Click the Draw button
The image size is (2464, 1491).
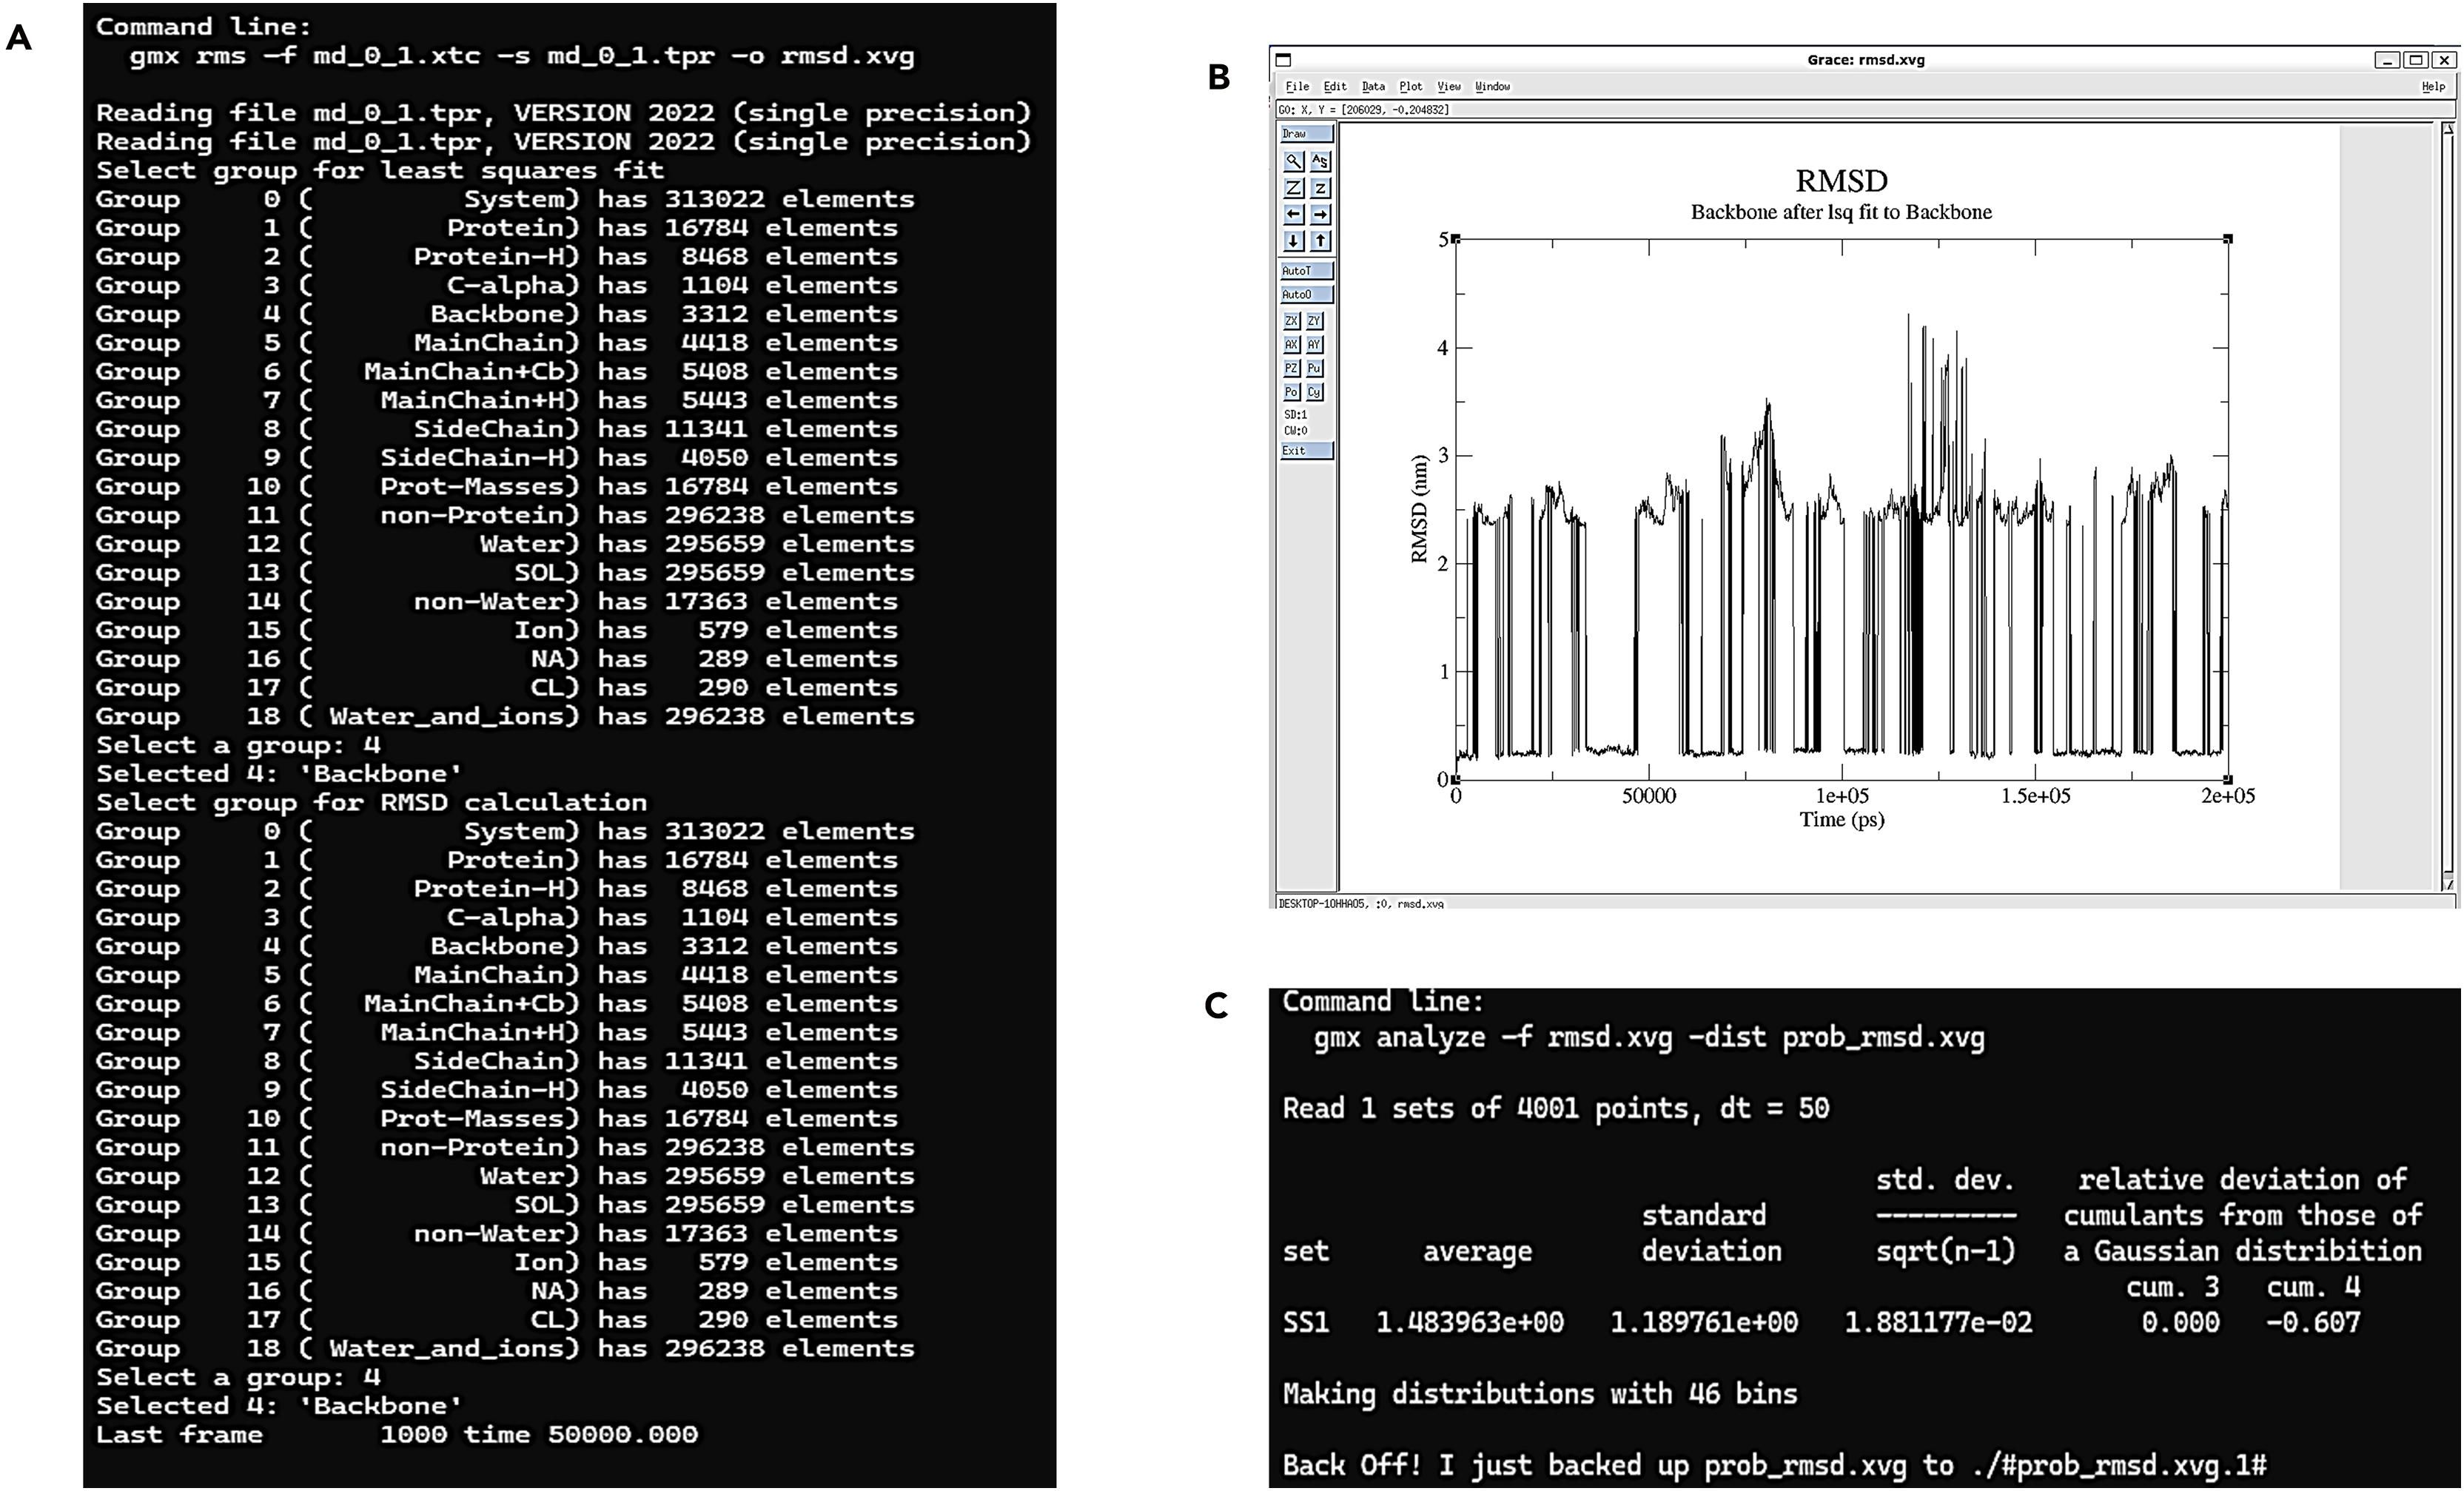[x=1306, y=134]
